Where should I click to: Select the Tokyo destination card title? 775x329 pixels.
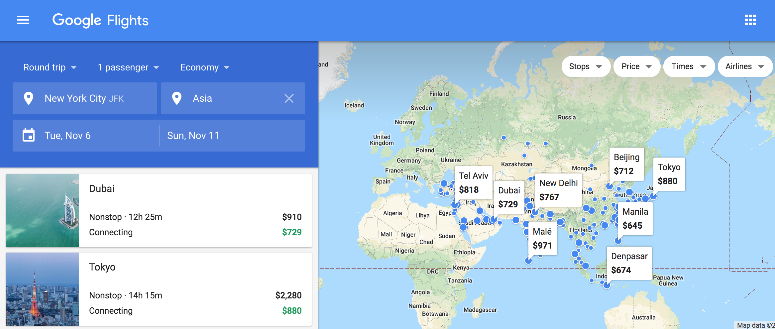[x=102, y=267]
